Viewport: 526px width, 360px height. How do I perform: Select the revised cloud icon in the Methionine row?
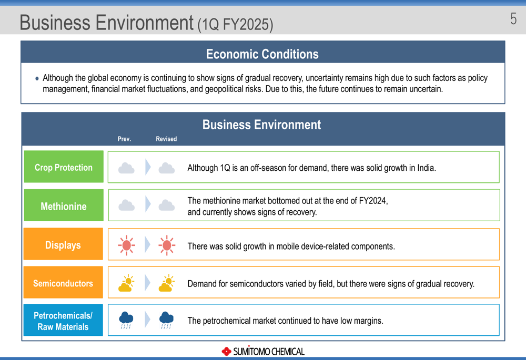coord(166,205)
